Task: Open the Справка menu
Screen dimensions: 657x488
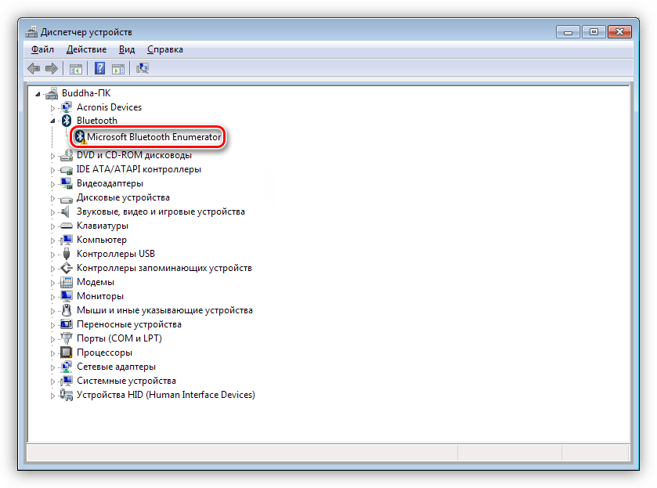Action: coord(164,49)
